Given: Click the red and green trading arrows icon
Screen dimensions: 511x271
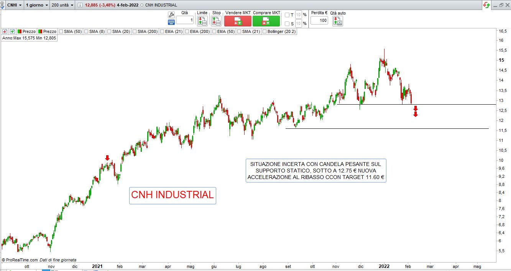Looking at the screenshot, I should [x=486, y=5].
